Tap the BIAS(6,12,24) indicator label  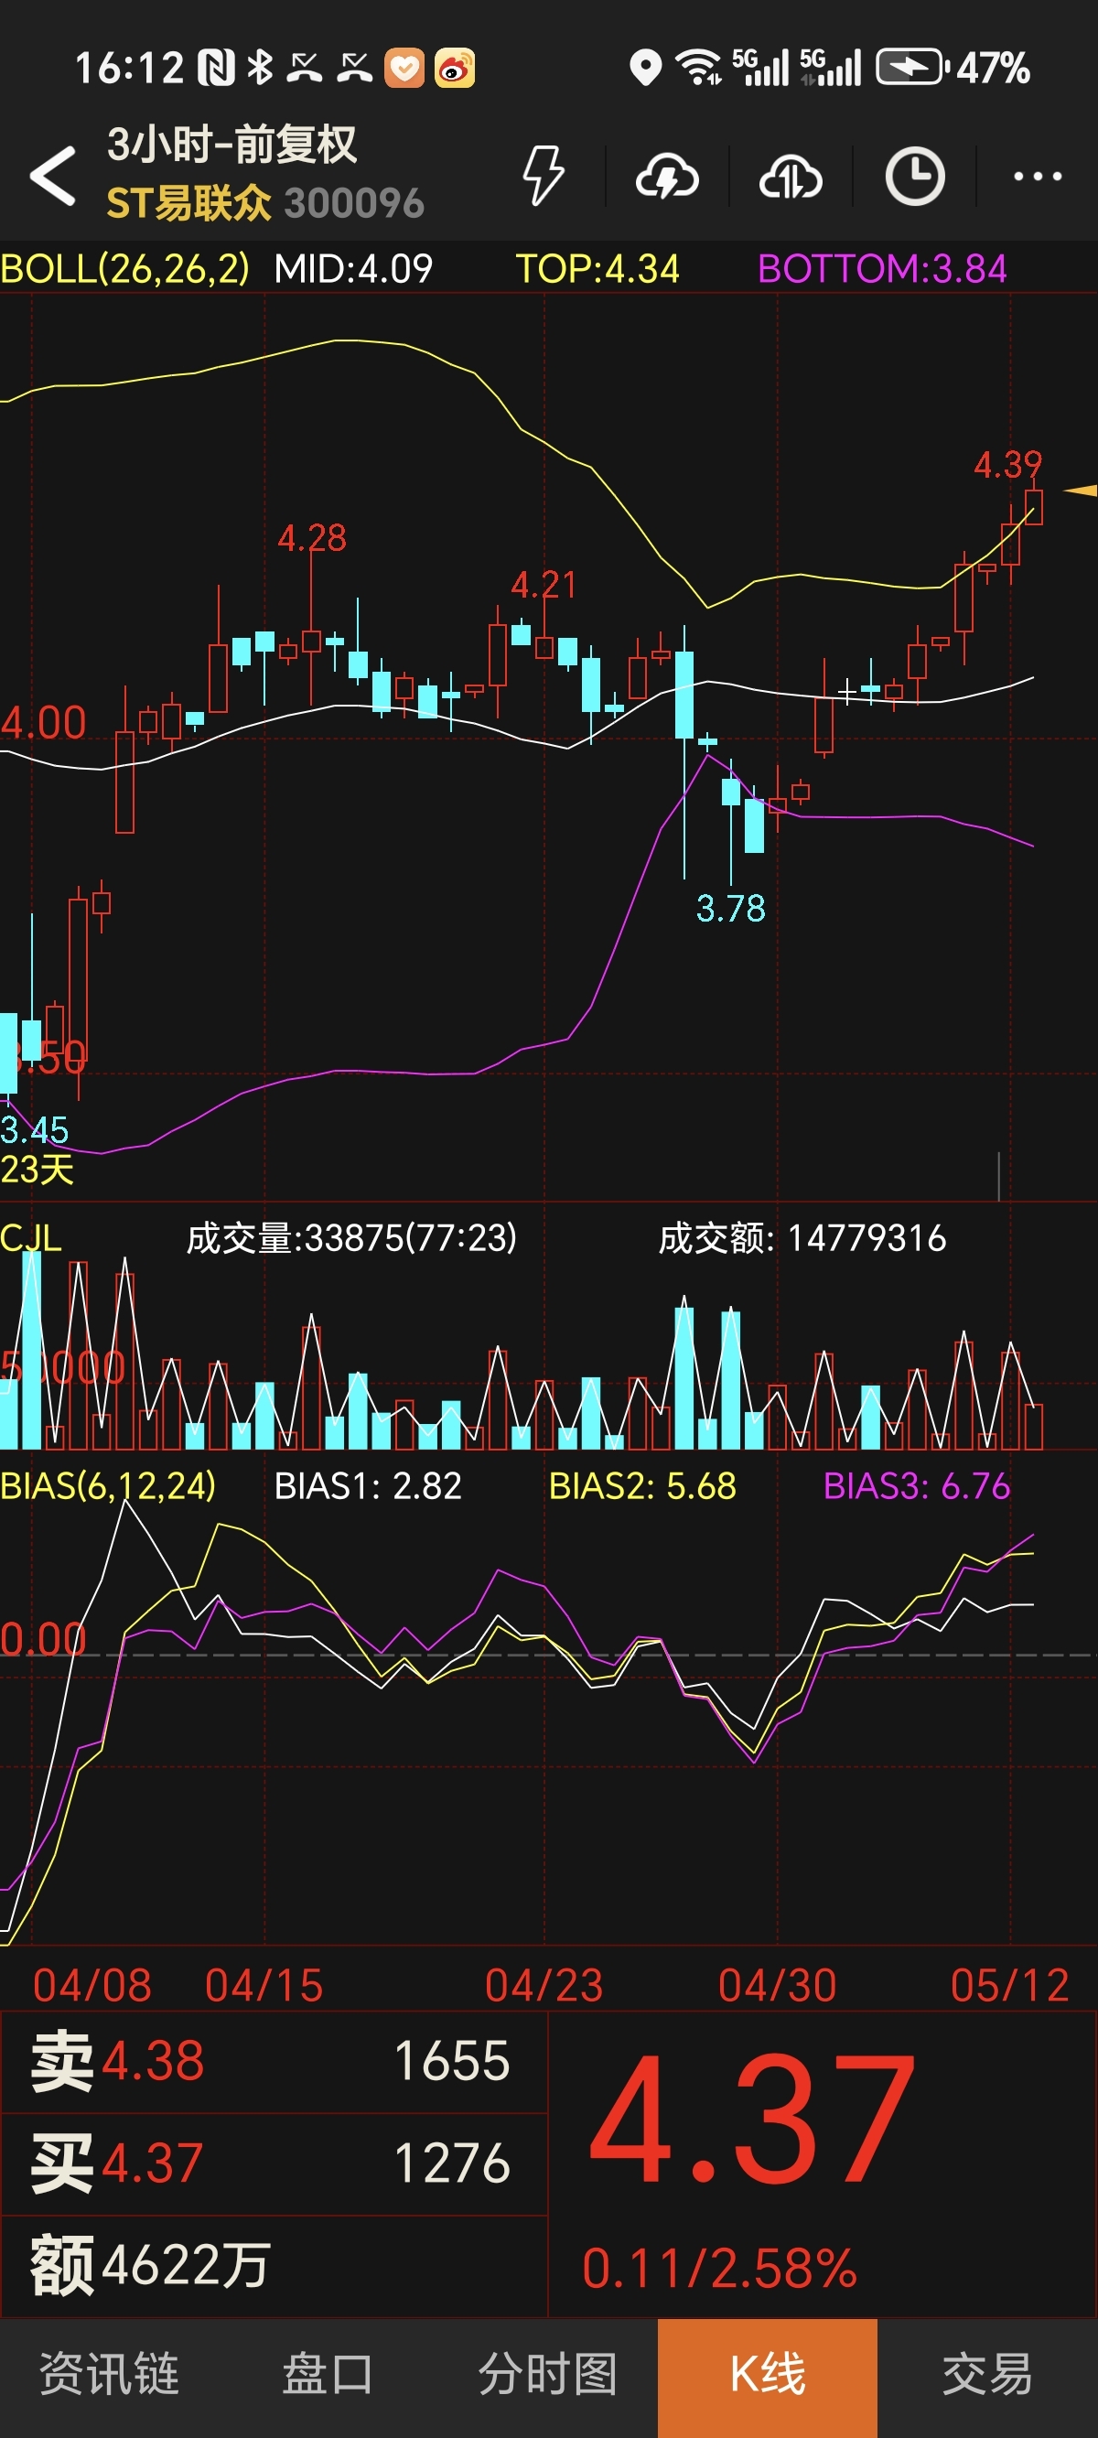point(108,1486)
